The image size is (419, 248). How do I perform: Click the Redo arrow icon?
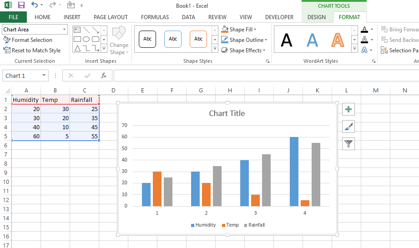pos(53,5)
